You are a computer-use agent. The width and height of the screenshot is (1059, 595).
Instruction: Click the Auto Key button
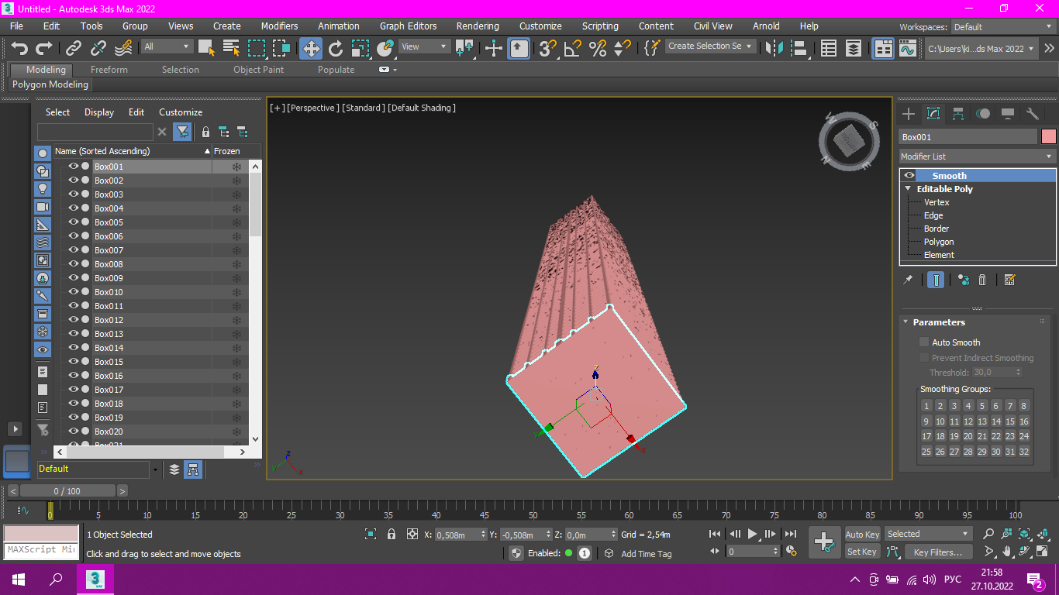[862, 535]
